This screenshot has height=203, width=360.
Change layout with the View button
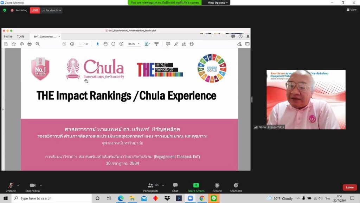pos(352,10)
